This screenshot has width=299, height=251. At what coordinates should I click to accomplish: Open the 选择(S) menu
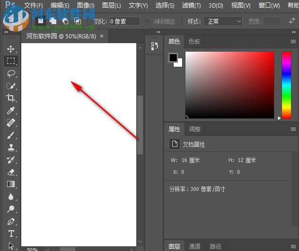point(165,5)
